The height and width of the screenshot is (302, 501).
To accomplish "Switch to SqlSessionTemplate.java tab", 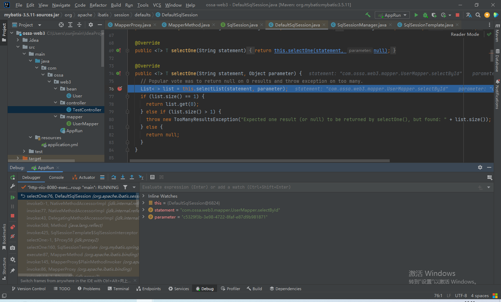I will 428,25.
